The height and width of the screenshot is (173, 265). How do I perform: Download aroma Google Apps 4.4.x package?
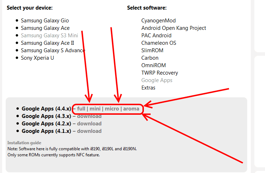click(131, 109)
